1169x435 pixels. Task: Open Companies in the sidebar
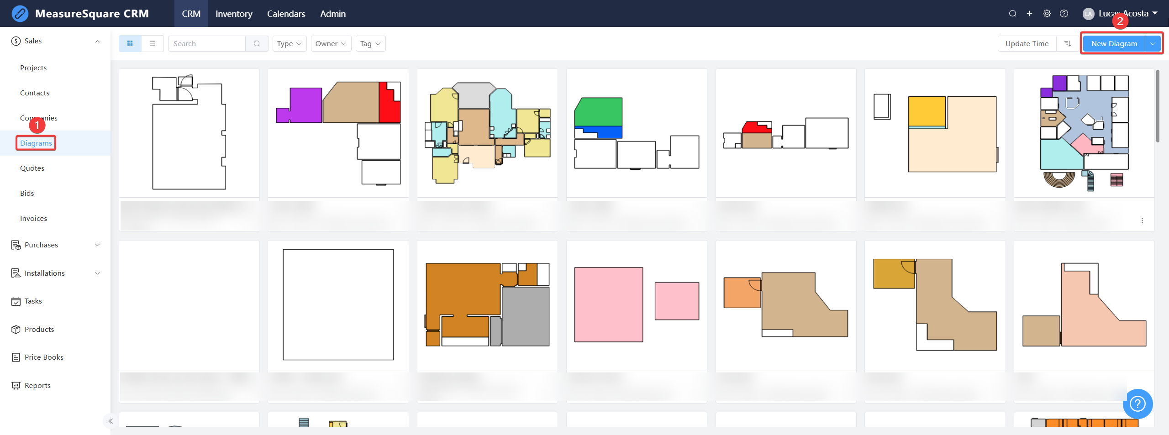(39, 118)
